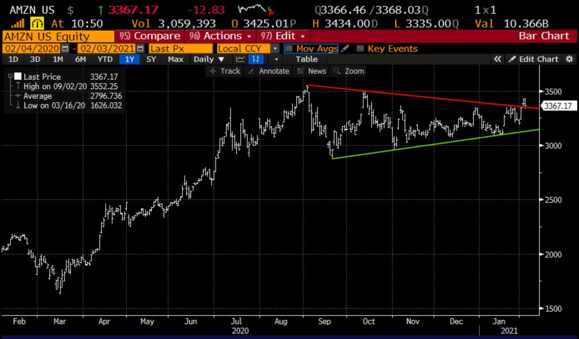Click the Track crosshair tool
The width and height of the screenshot is (579, 339).
click(x=225, y=71)
